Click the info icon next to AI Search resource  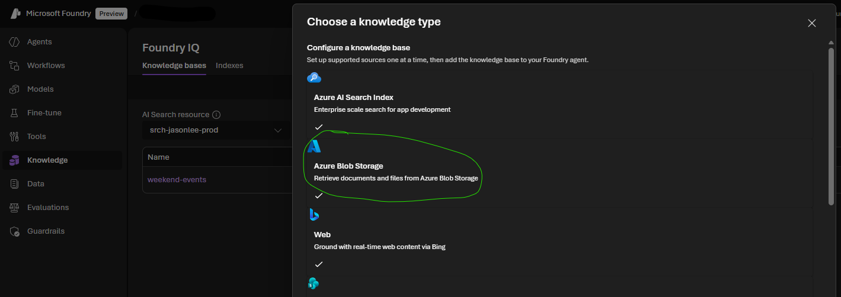point(216,115)
